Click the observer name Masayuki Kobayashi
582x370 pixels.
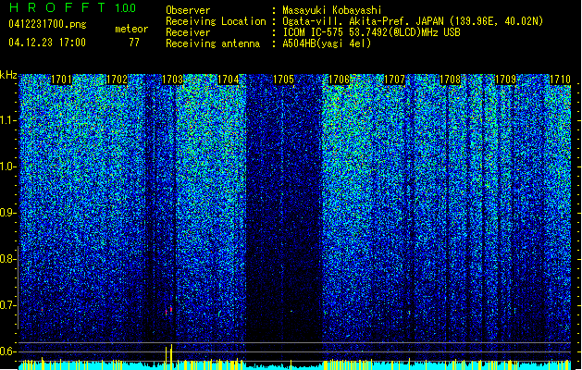tap(332, 10)
